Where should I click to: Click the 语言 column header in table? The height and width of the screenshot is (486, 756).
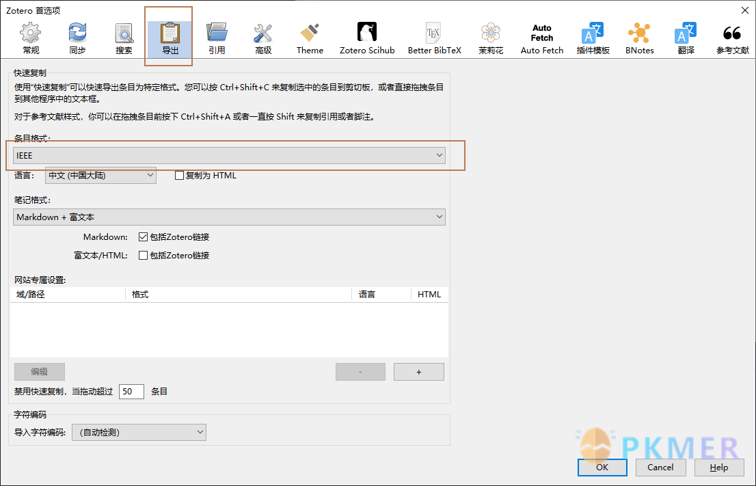(x=381, y=294)
